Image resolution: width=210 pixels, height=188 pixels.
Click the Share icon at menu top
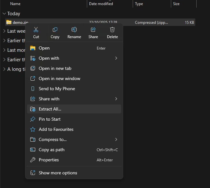[x=93, y=30]
